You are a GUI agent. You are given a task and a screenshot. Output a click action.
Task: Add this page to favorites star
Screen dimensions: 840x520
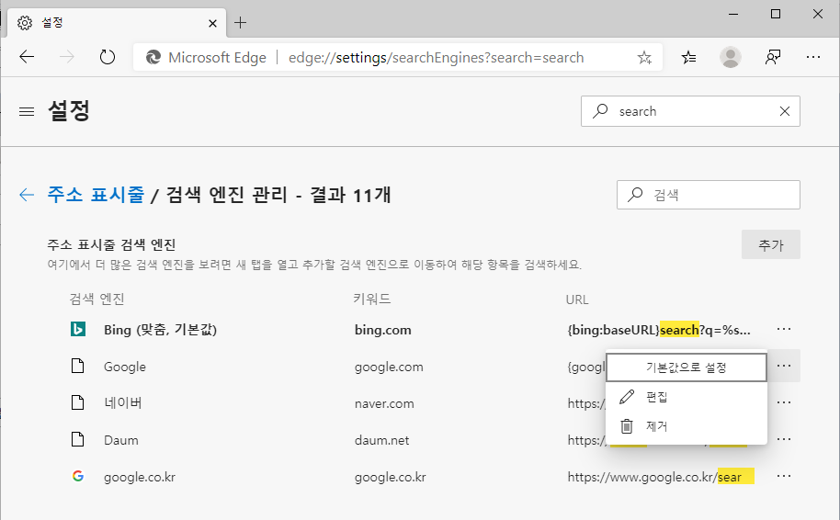pyautogui.click(x=644, y=57)
